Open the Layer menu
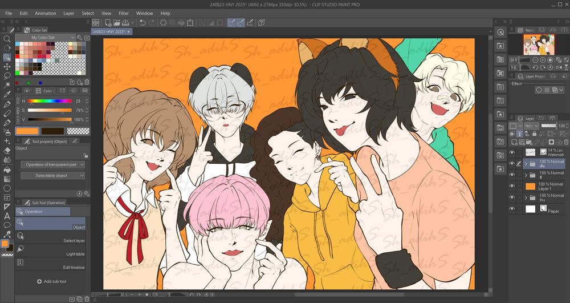The height and width of the screenshot is (303, 570). click(x=69, y=13)
